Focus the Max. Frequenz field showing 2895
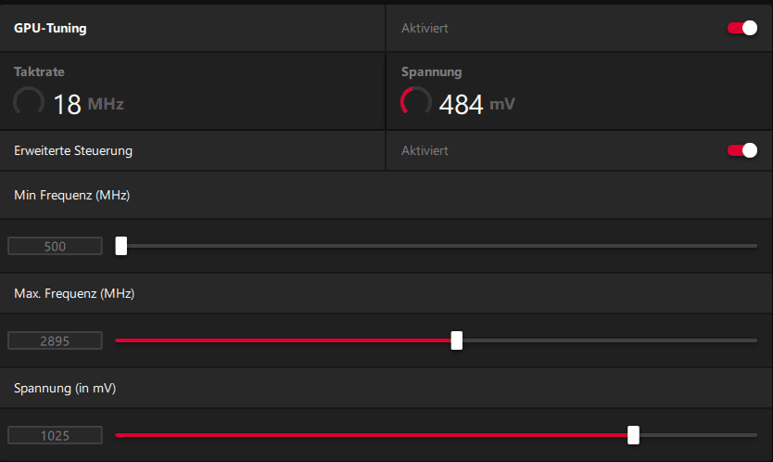 coord(55,340)
